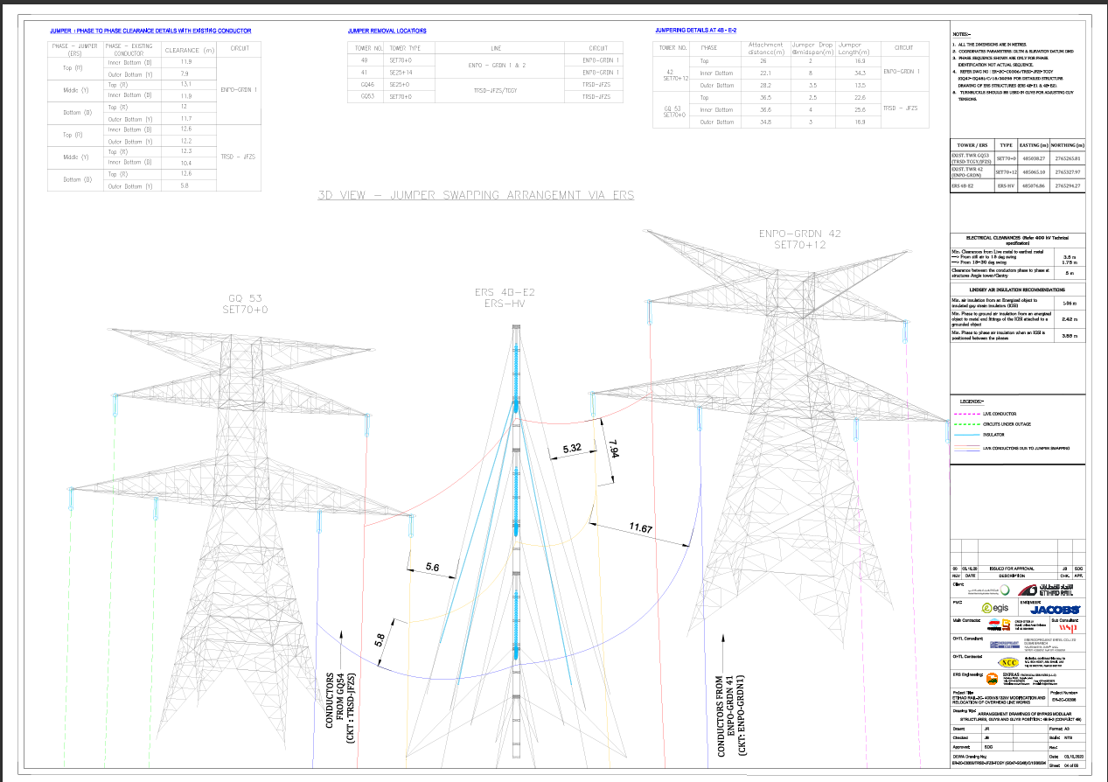Click the '11.67' dimension label in the 3D view
This screenshot has width=1108, height=782.
click(x=641, y=527)
